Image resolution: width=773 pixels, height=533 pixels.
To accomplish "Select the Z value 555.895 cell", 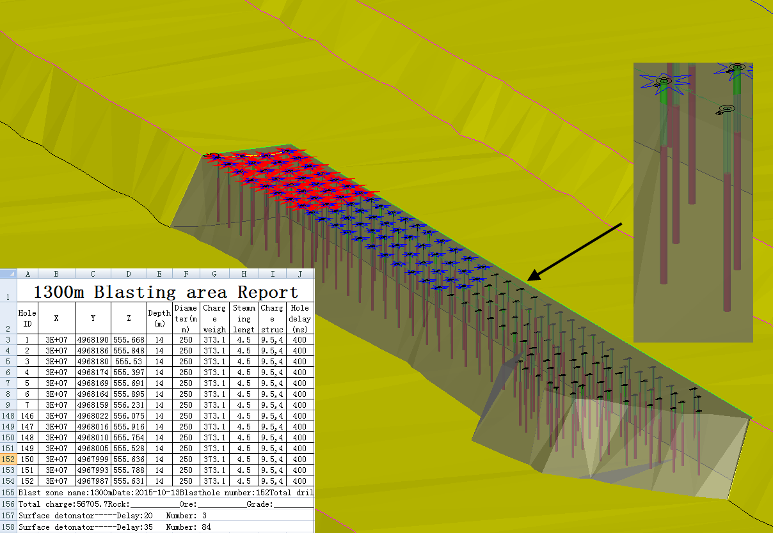I will click(x=129, y=394).
